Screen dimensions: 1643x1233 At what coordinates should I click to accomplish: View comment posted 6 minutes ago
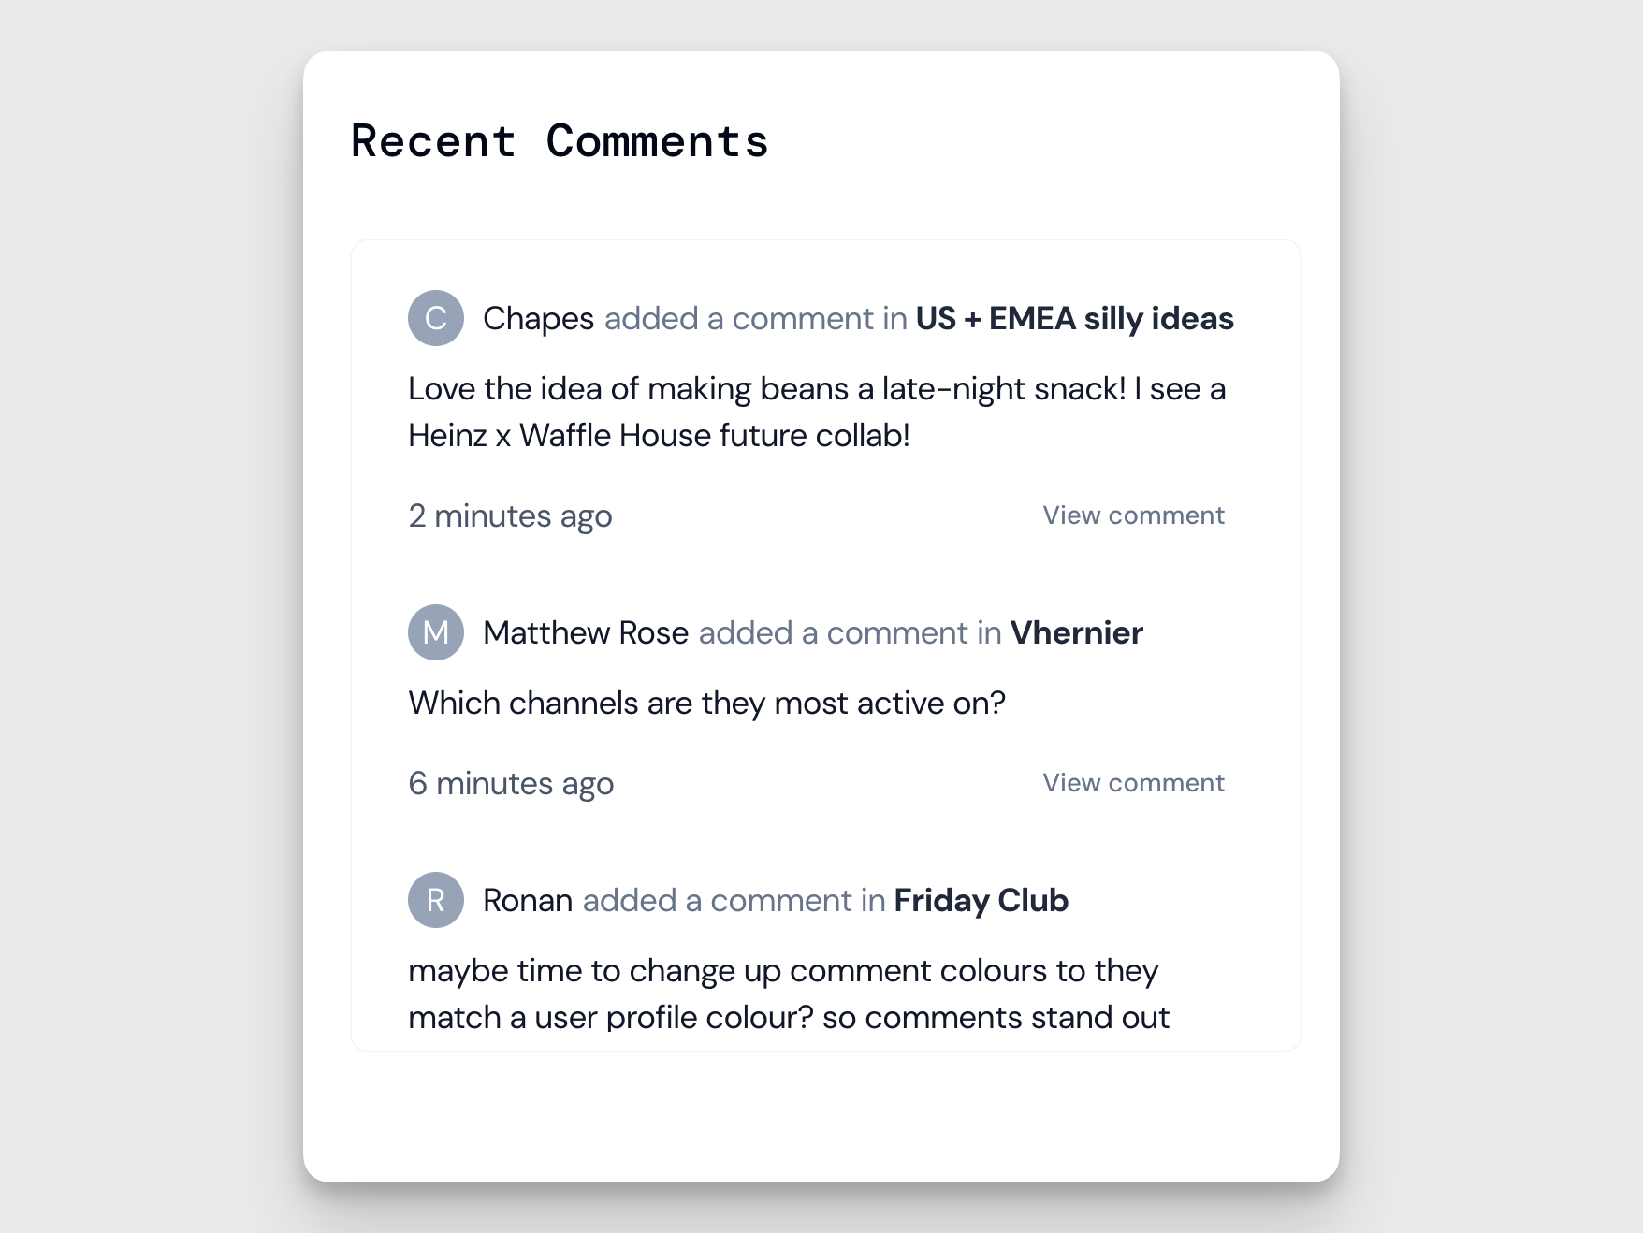tap(1133, 783)
